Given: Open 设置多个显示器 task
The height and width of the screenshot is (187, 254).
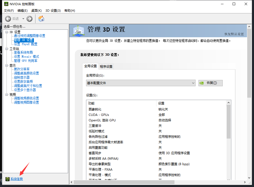Looking at the screenshot, I should (25, 90).
